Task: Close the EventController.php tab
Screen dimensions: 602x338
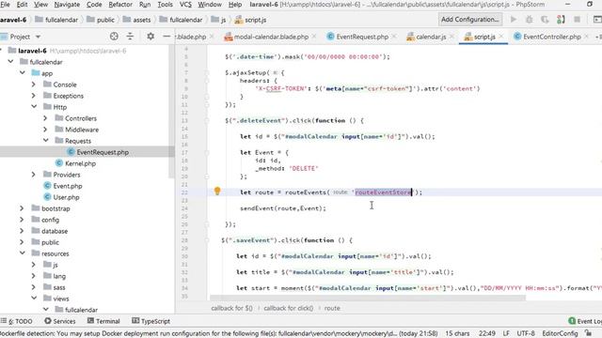Action: tap(586, 37)
